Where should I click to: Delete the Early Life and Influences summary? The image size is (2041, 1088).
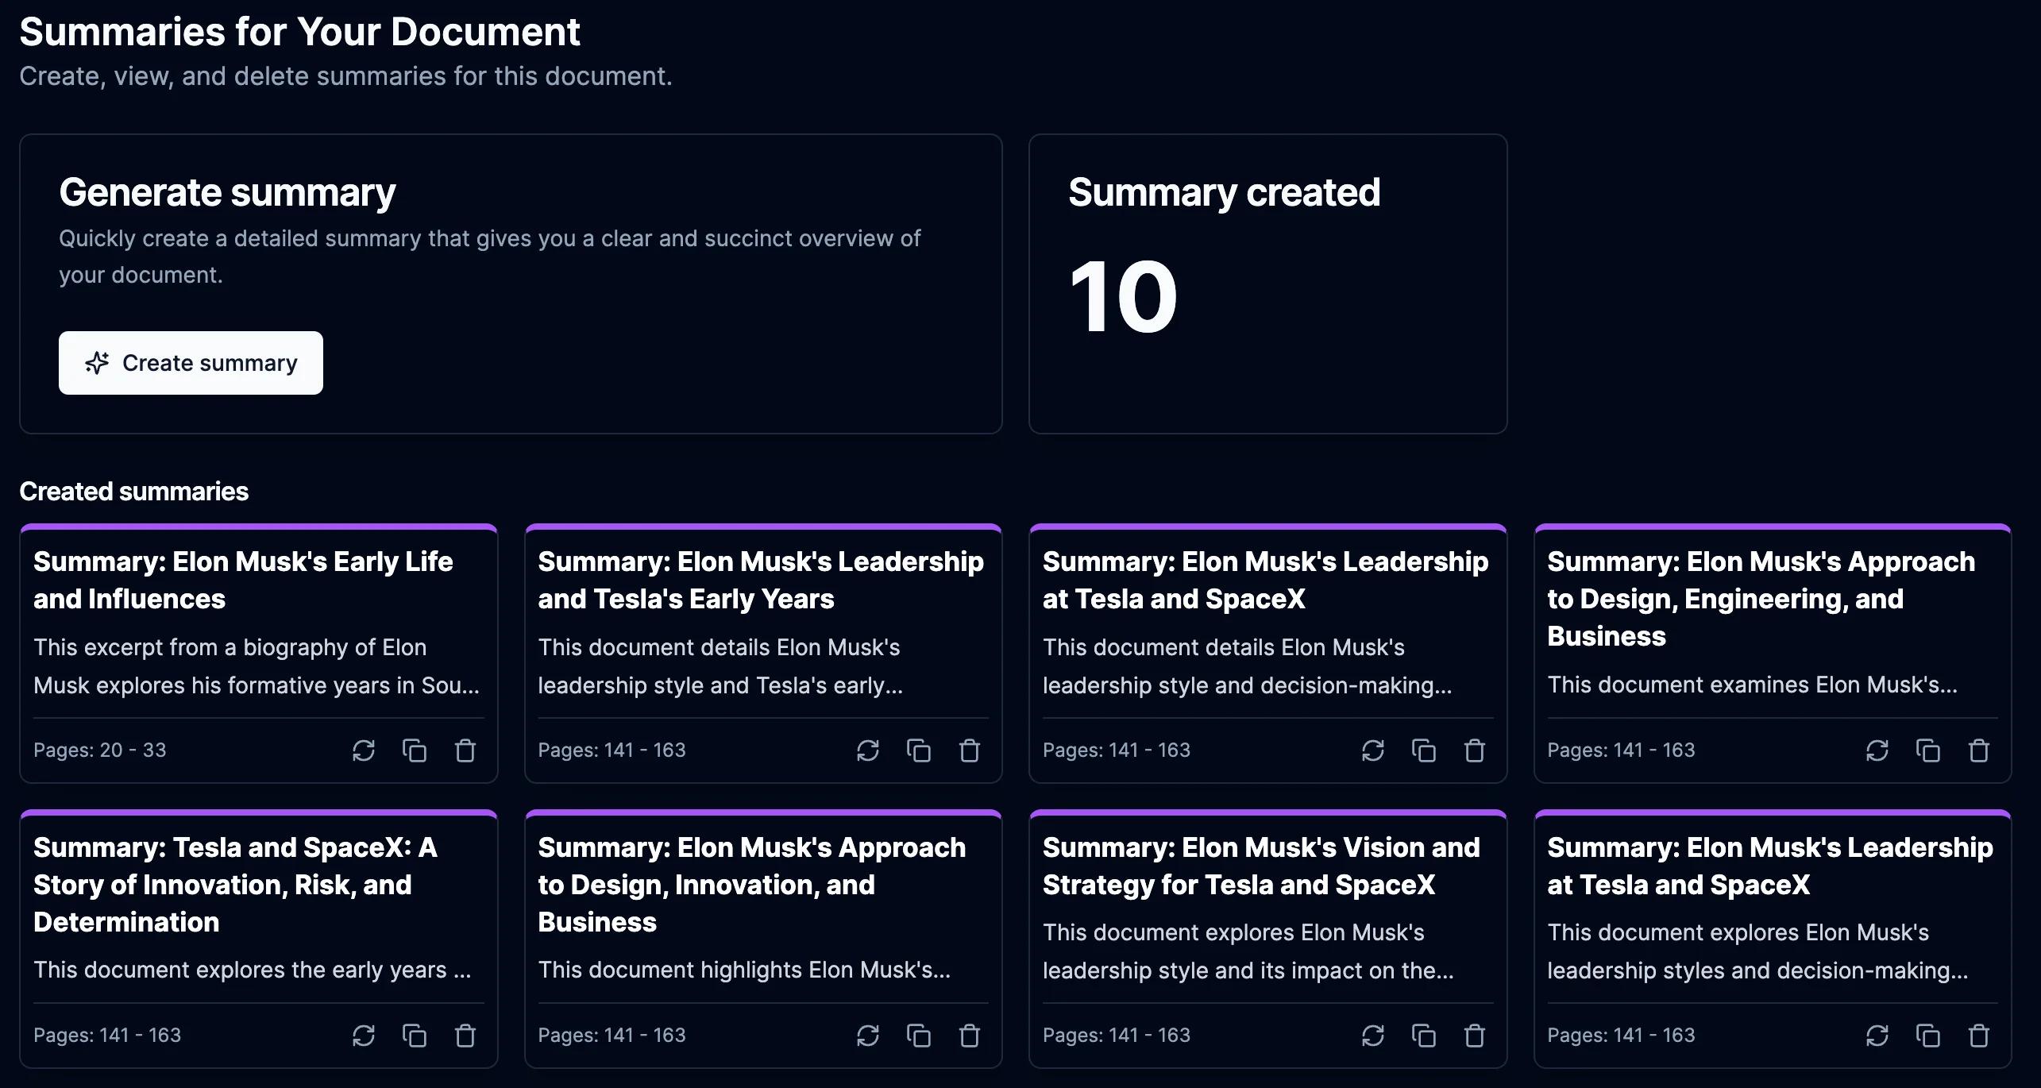(x=465, y=750)
